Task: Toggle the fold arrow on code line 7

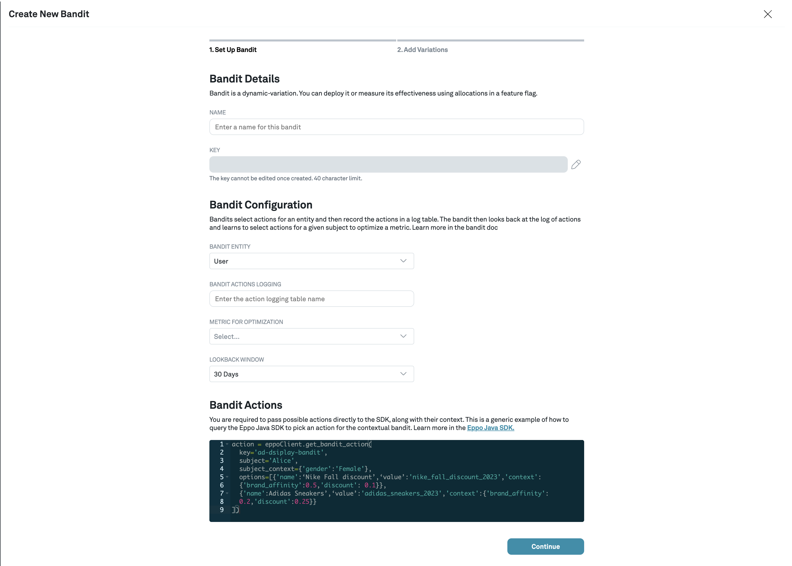Action: pyautogui.click(x=227, y=493)
